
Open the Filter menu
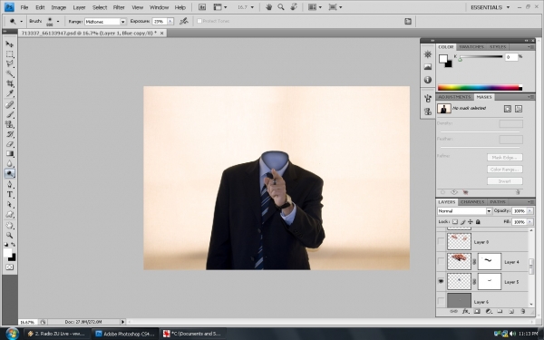(x=119, y=7)
